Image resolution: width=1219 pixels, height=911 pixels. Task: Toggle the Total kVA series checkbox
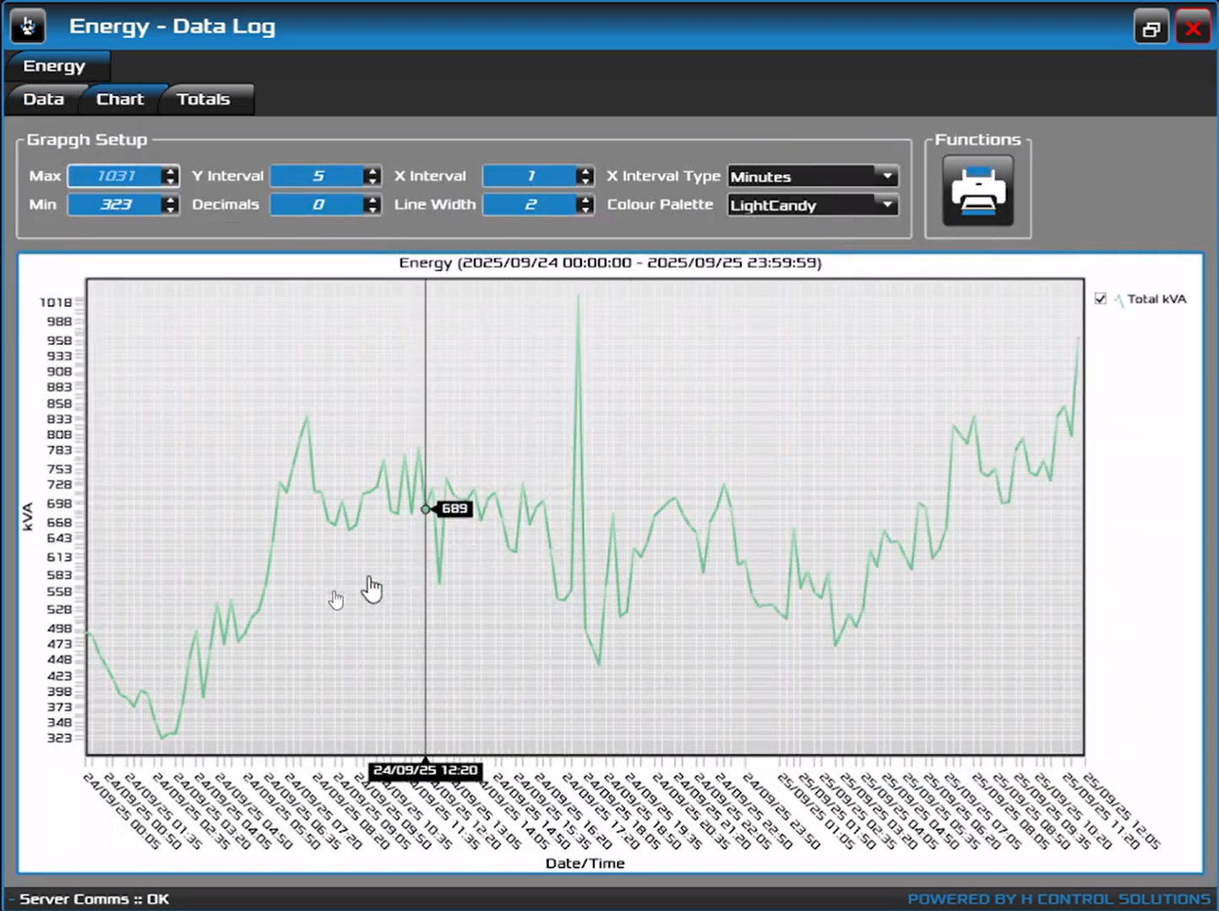pos(1100,298)
